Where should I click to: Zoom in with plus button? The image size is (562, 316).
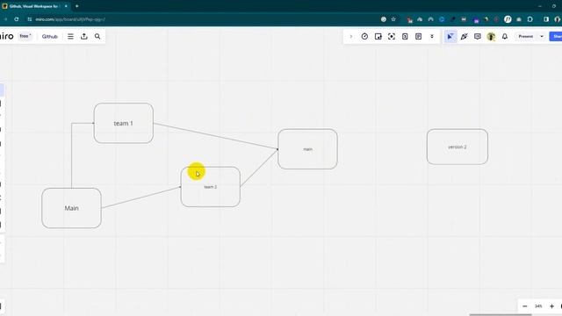pyautogui.click(x=552, y=306)
